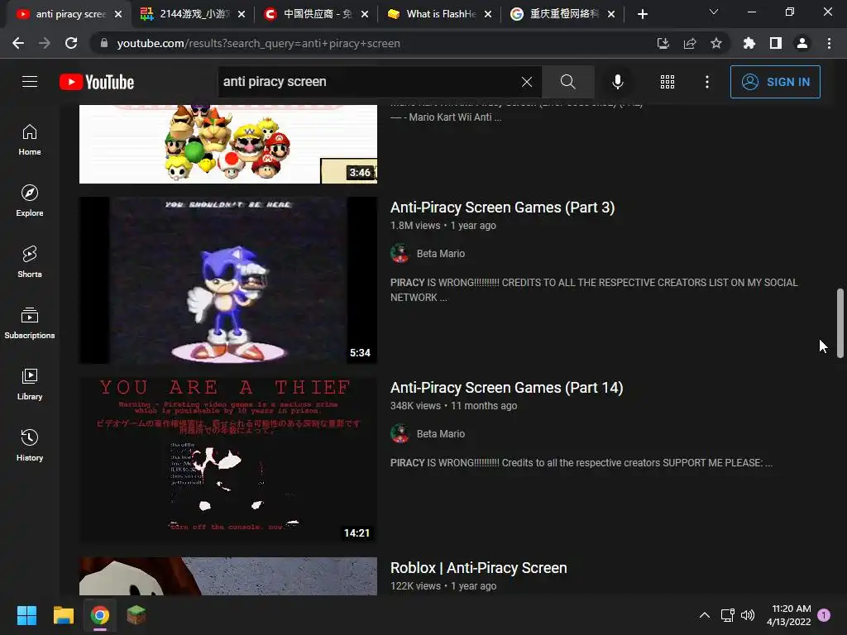Go back to previous browser page
Screen dimensions: 847x635
coord(18,43)
